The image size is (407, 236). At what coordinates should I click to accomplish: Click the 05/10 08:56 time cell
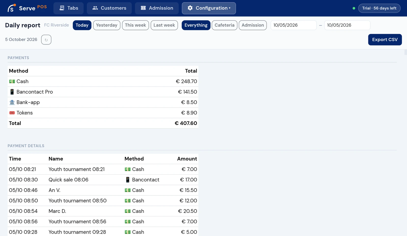23,222
